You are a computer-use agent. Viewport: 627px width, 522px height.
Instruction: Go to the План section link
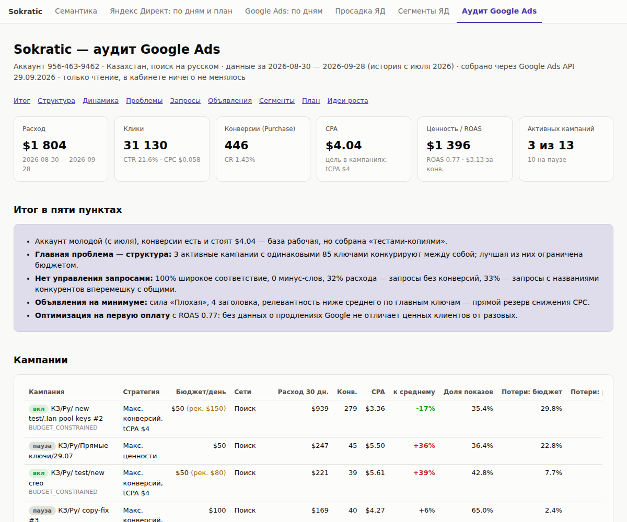click(x=311, y=101)
